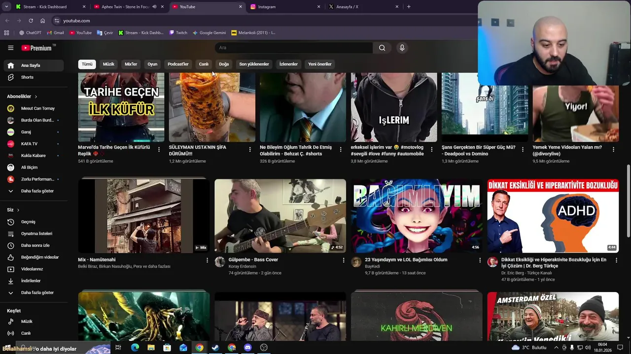631x354 pixels.
Task: Mute the Aphex Twin tab audio icon
Action: click(155, 7)
